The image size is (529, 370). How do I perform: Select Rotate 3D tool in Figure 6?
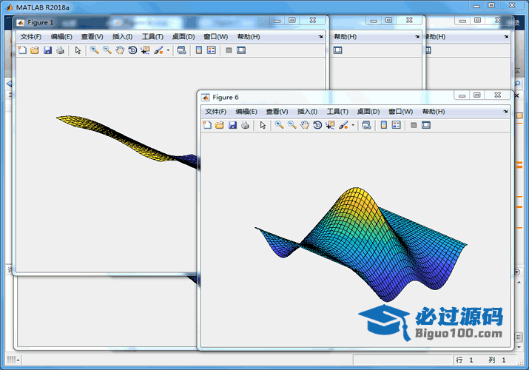(x=317, y=125)
